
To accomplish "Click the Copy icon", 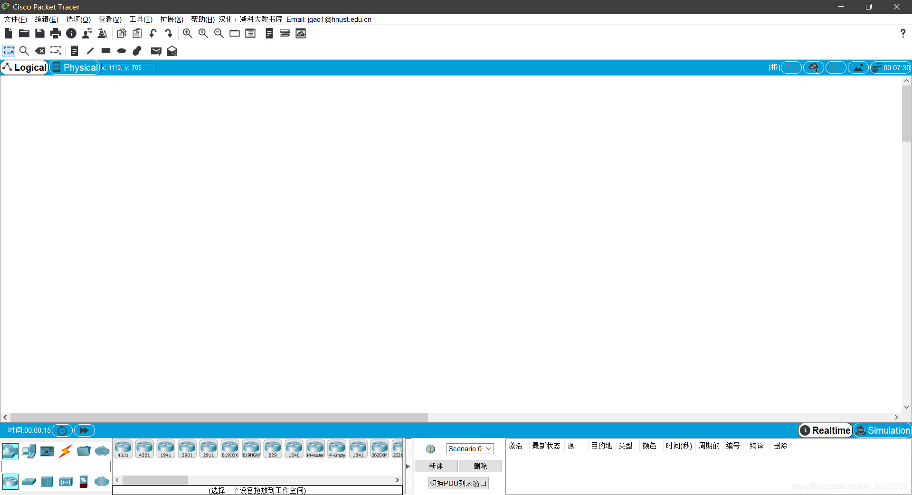I will pos(122,33).
